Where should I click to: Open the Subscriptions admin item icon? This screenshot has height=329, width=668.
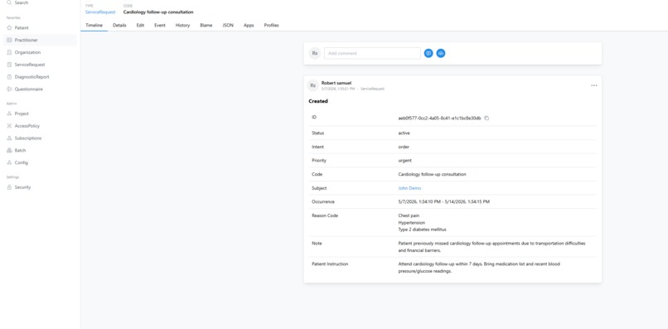9,138
